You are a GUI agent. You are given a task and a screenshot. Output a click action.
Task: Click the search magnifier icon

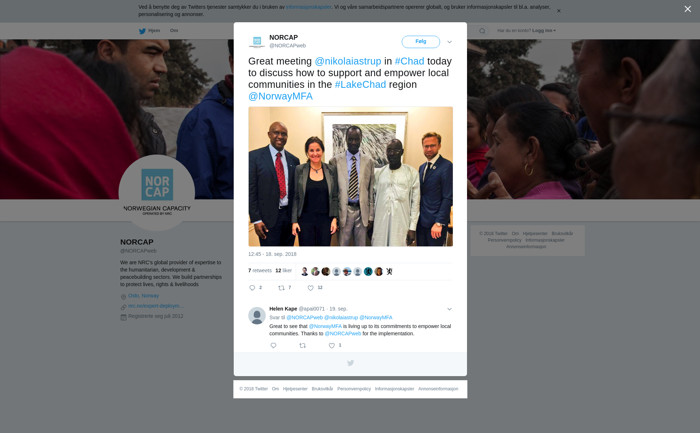(x=482, y=31)
